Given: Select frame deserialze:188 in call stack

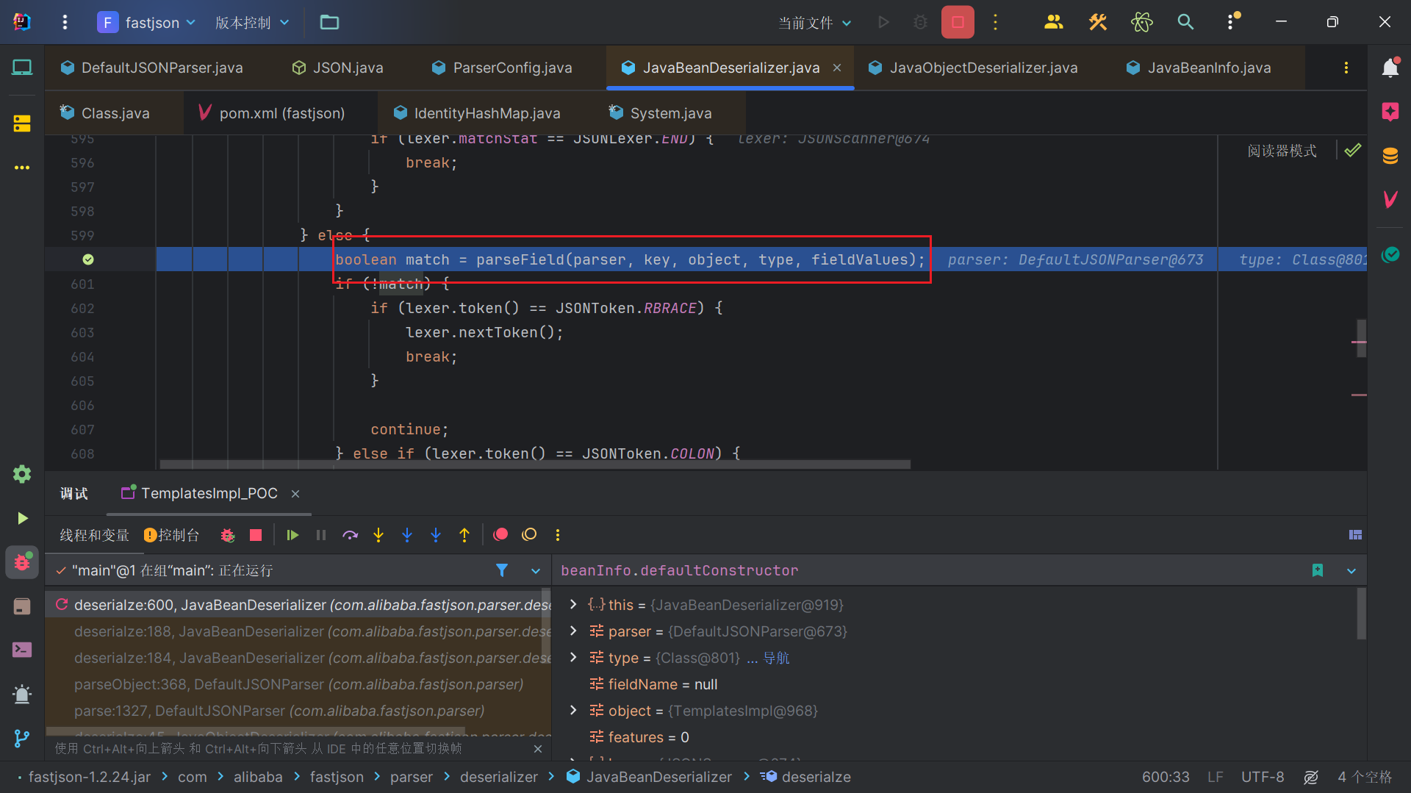Looking at the screenshot, I should coord(299,631).
